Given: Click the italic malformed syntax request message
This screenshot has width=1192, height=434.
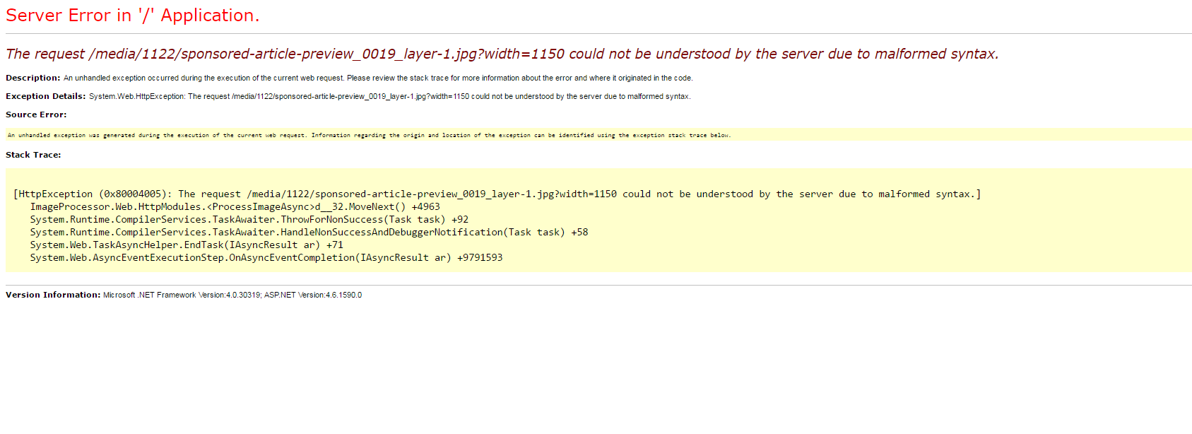Looking at the screenshot, I should (502, 54).
